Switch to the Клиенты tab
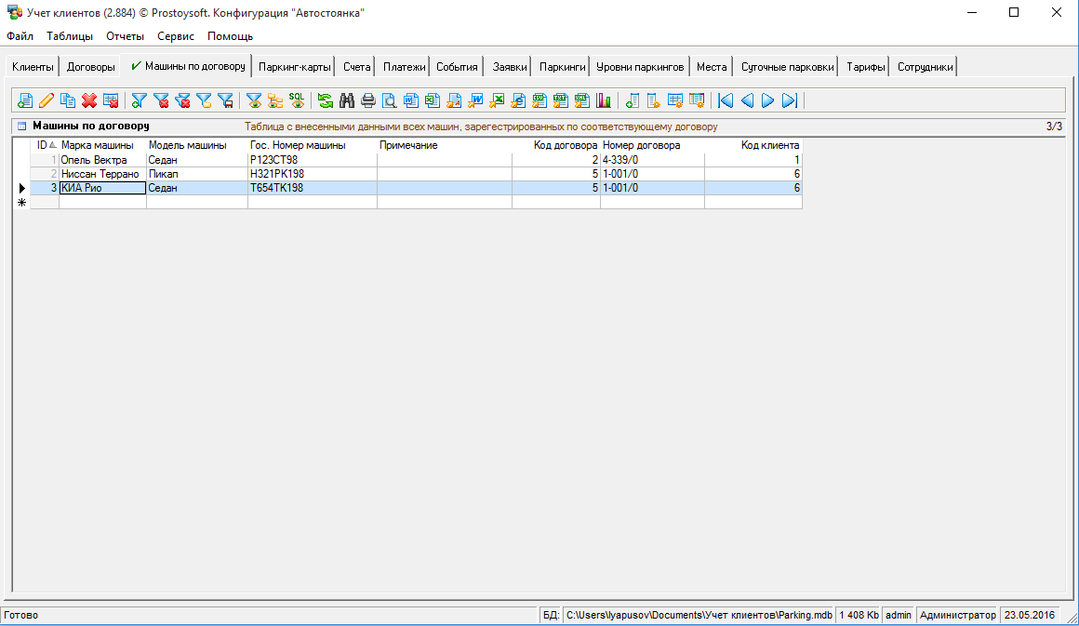The image size is (1079, 626). pos(33,67)
